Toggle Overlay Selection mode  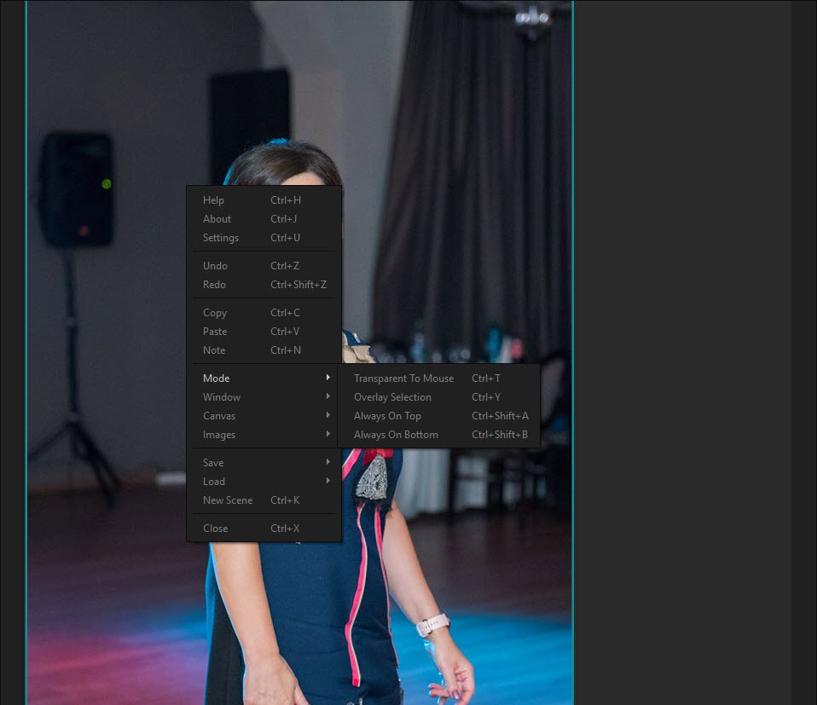(x=438, y=396)
